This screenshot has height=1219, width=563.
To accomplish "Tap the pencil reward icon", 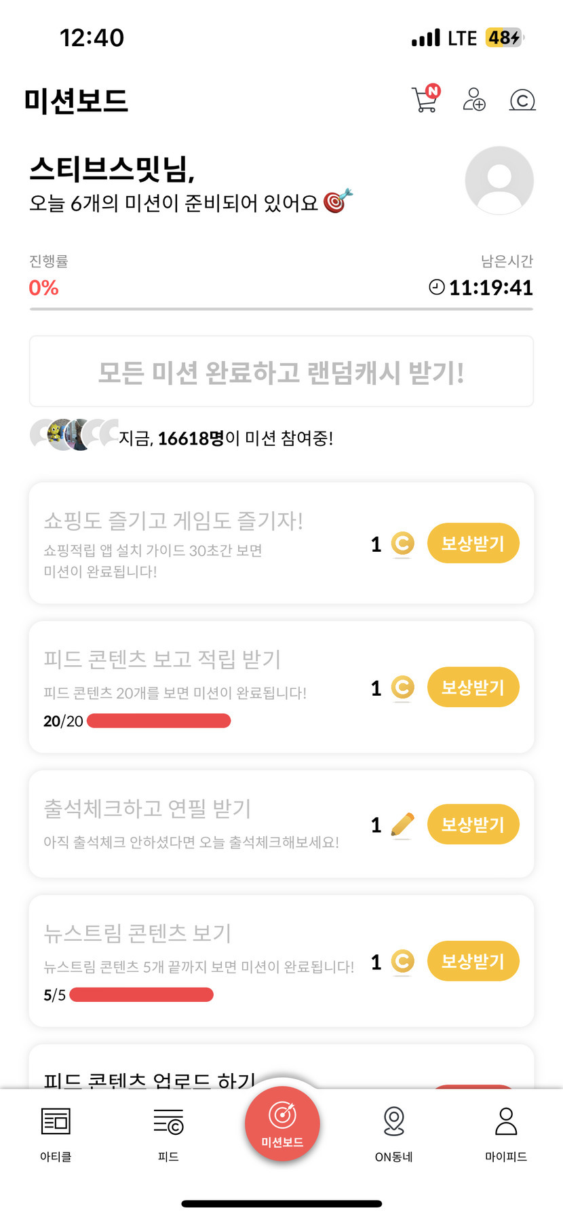I will 403,825.
